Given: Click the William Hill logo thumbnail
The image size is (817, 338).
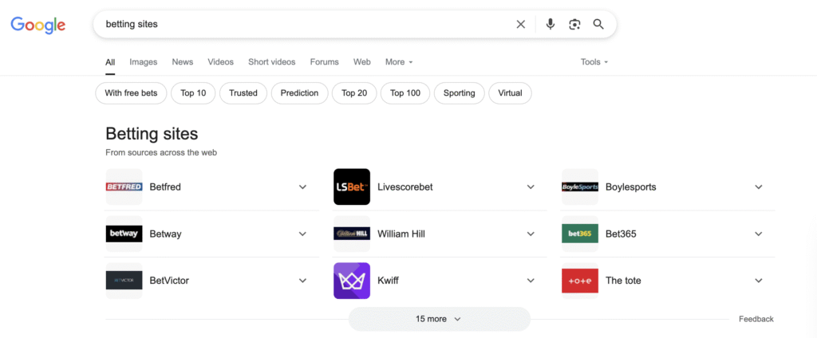Looking at the screenshot, I should (x=352, y=234).
